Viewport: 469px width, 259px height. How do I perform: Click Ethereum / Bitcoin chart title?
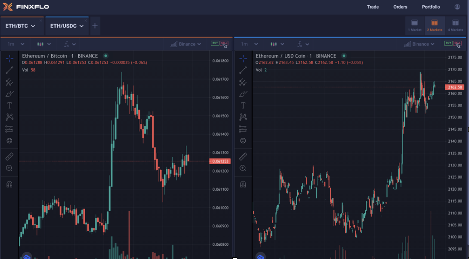(x=60, y=56)
